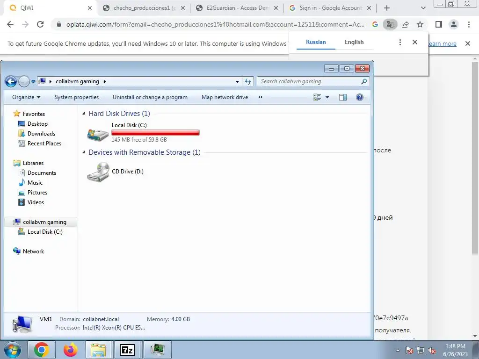Click Libraries in the navigation pane
Image resolution: width=479 pixels, height=359 pixels.
coord(33,163)
